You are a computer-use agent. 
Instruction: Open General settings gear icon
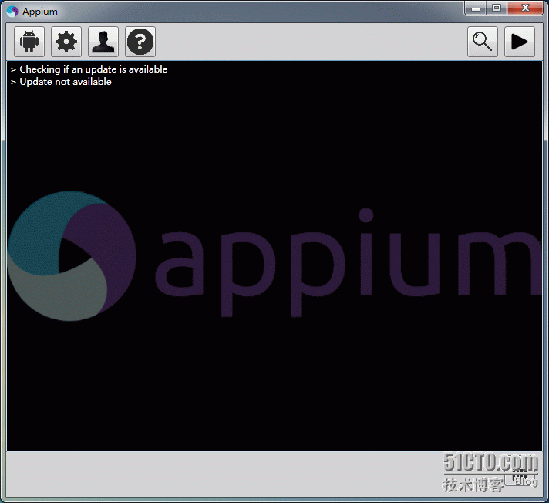pyautogui.click(x=66, y=42)
